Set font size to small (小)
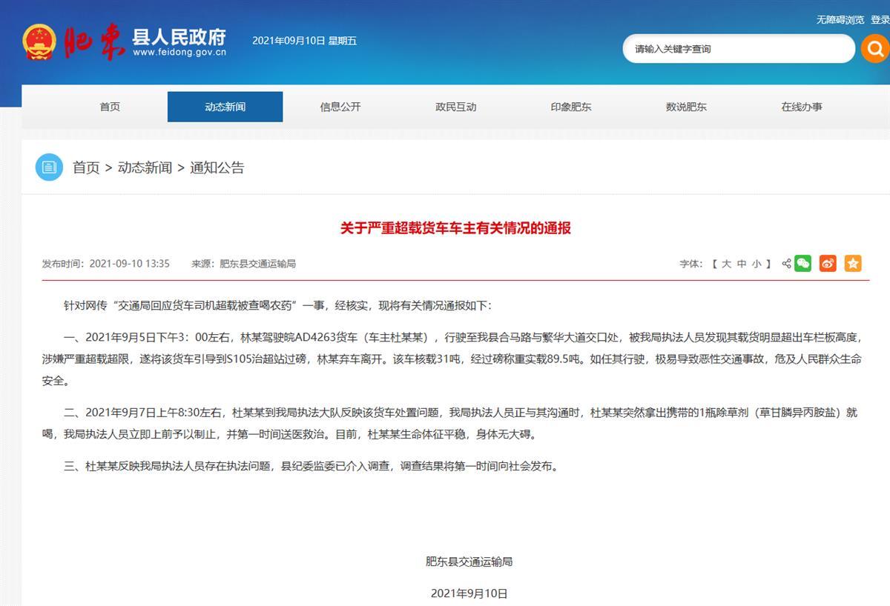Viewport: 890px width, 606px height. point(756,264)
